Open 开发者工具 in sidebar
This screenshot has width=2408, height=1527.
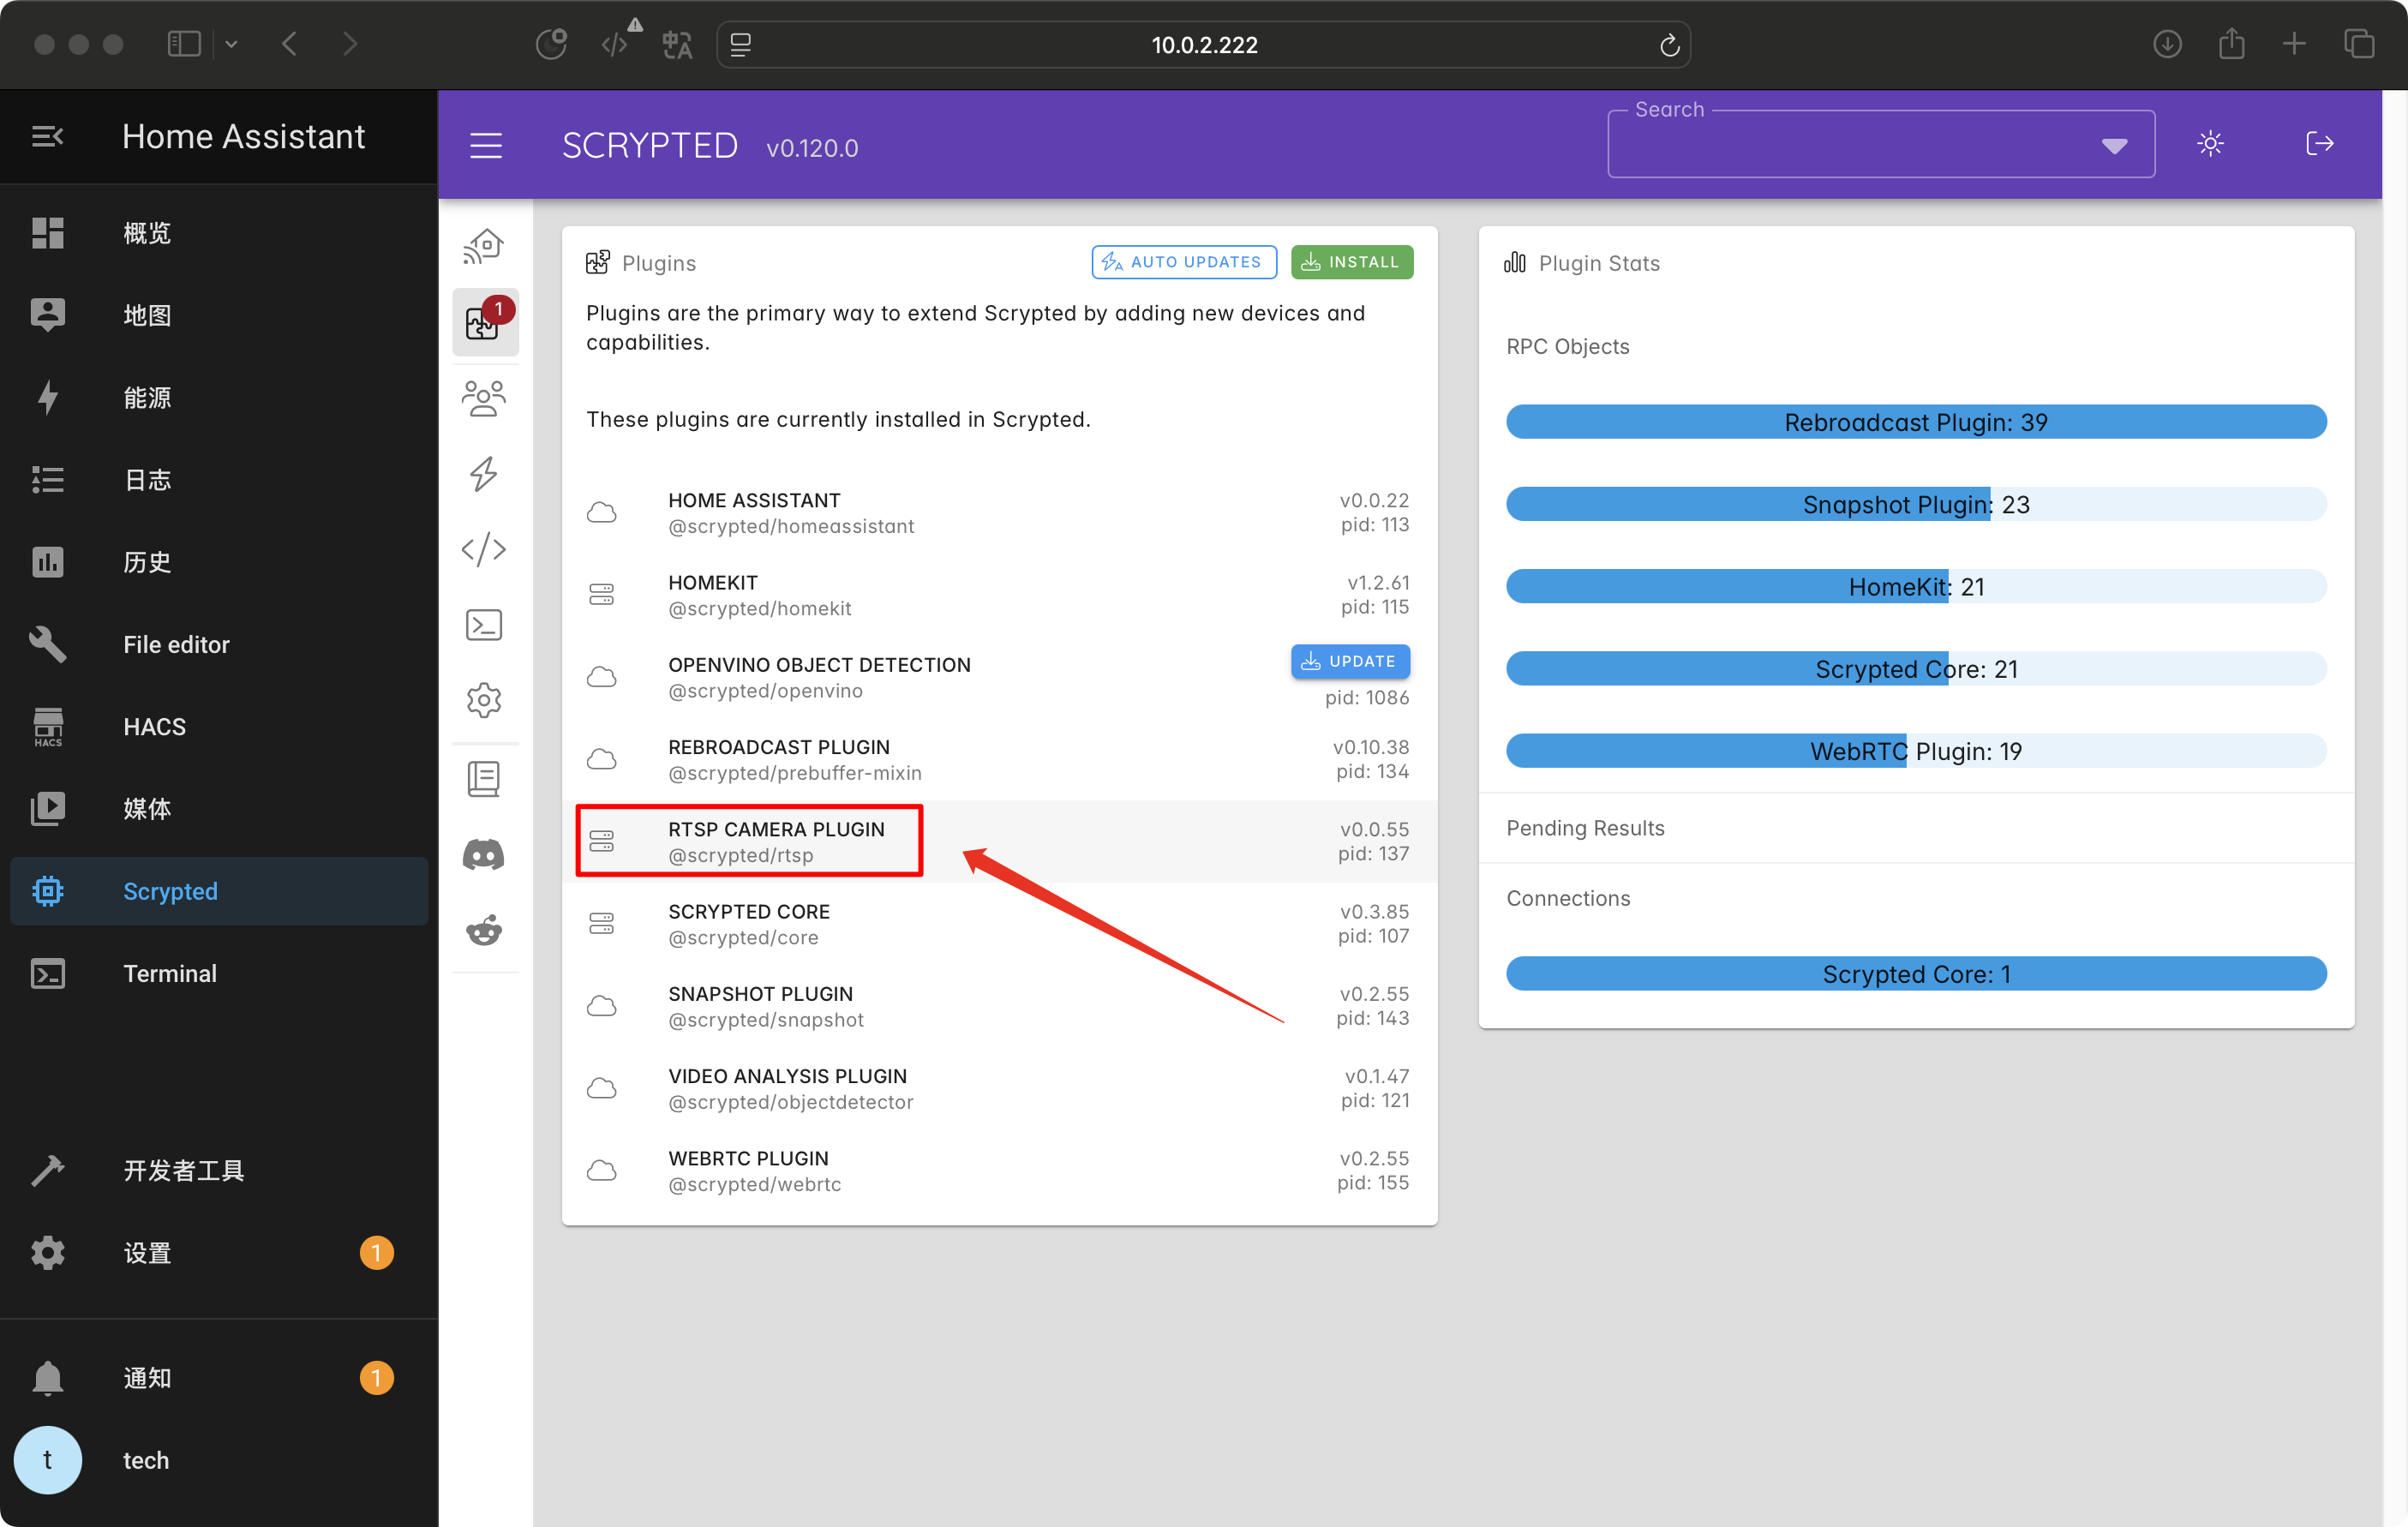point(219,1170)
